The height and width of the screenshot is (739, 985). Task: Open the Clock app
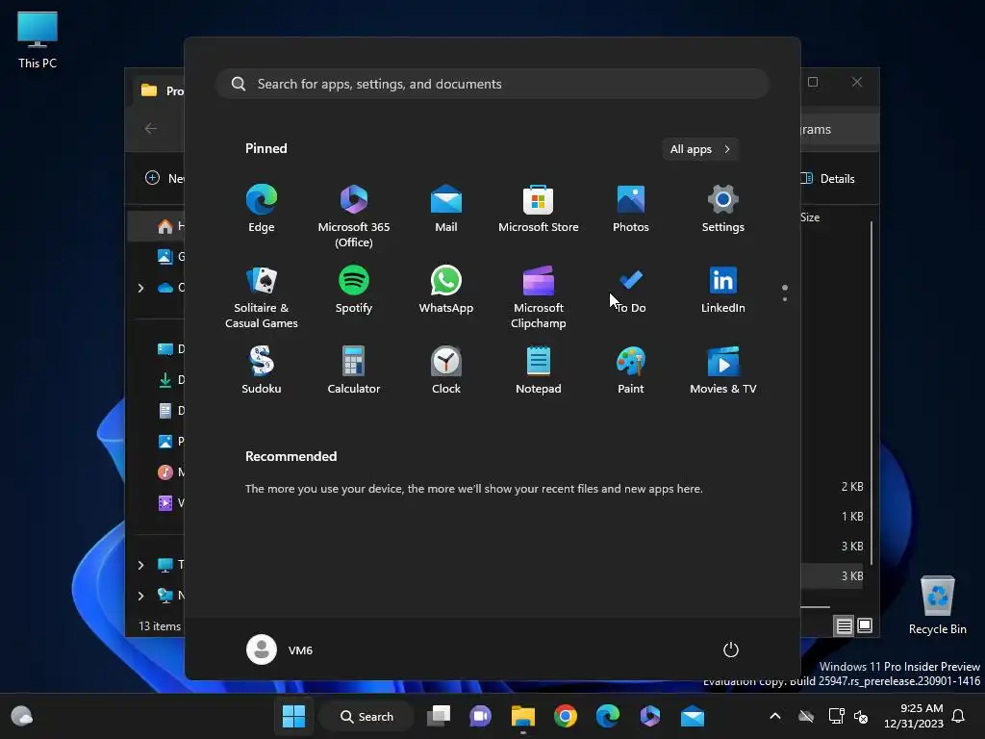[x=446, y=370]
